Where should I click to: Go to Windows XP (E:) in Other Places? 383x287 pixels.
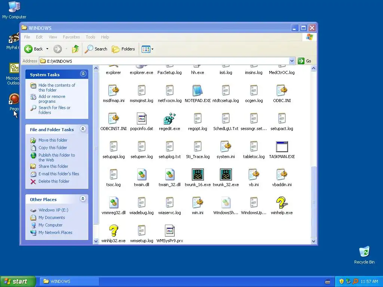pyautogui.click(x=53, y=210)
